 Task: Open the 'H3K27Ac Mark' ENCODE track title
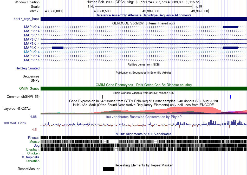pos(143,105)
